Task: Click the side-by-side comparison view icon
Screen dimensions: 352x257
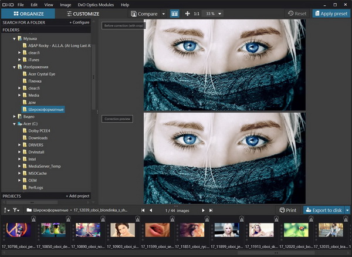Action: pyautogui.click(x=174, y=13)
